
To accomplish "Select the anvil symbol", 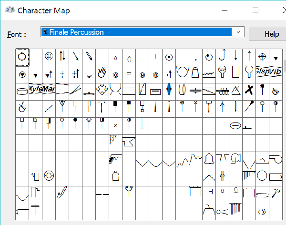I will 129,141.
